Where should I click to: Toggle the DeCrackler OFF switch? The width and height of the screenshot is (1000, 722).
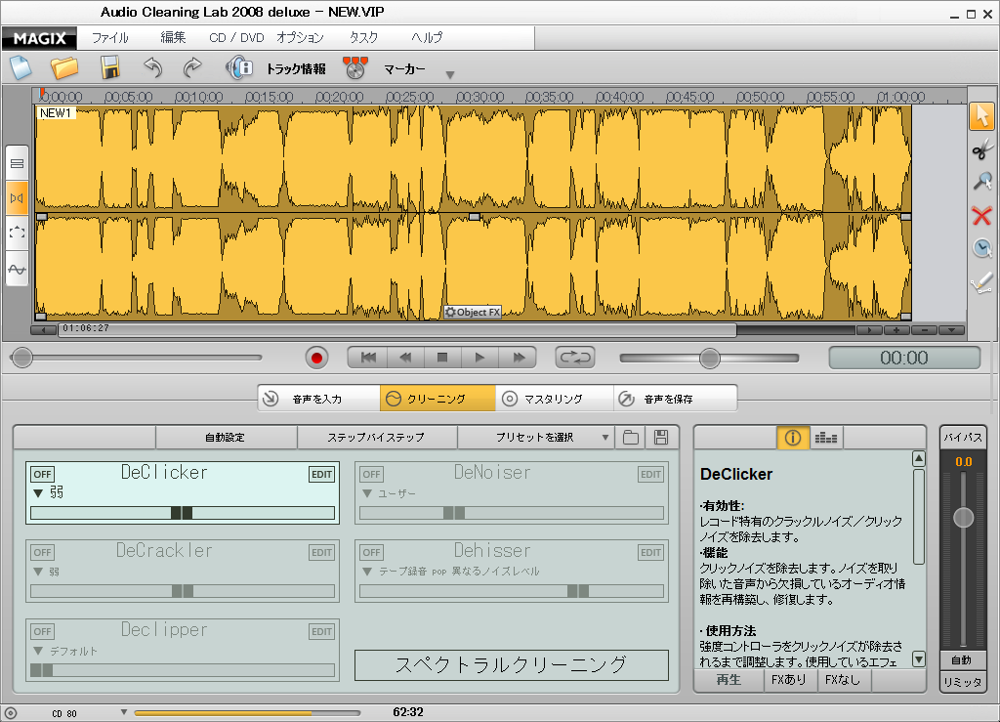(x=43, y=552)
